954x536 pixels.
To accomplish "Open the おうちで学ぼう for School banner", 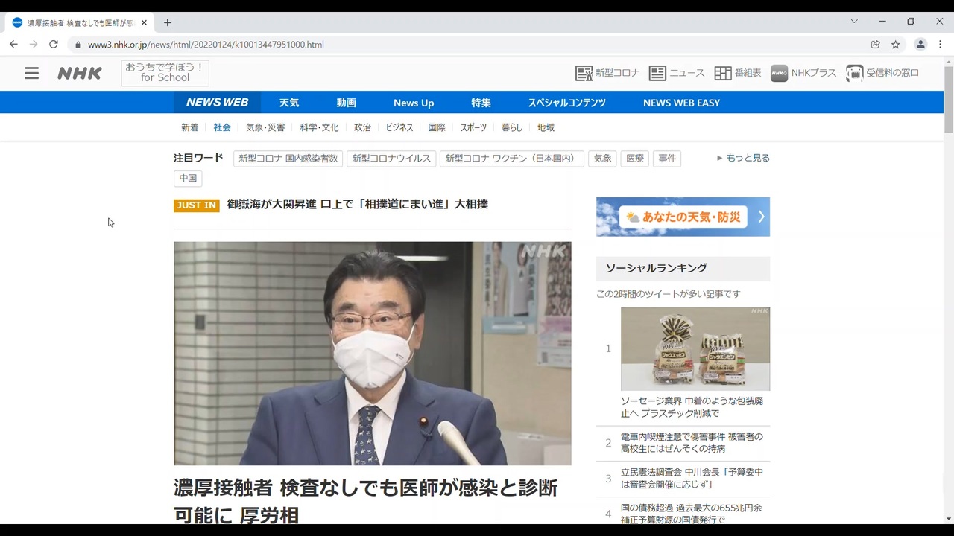I will (165, 73).
